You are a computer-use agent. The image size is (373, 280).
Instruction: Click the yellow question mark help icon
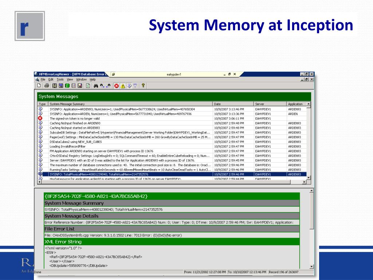[x=143, y=85]
